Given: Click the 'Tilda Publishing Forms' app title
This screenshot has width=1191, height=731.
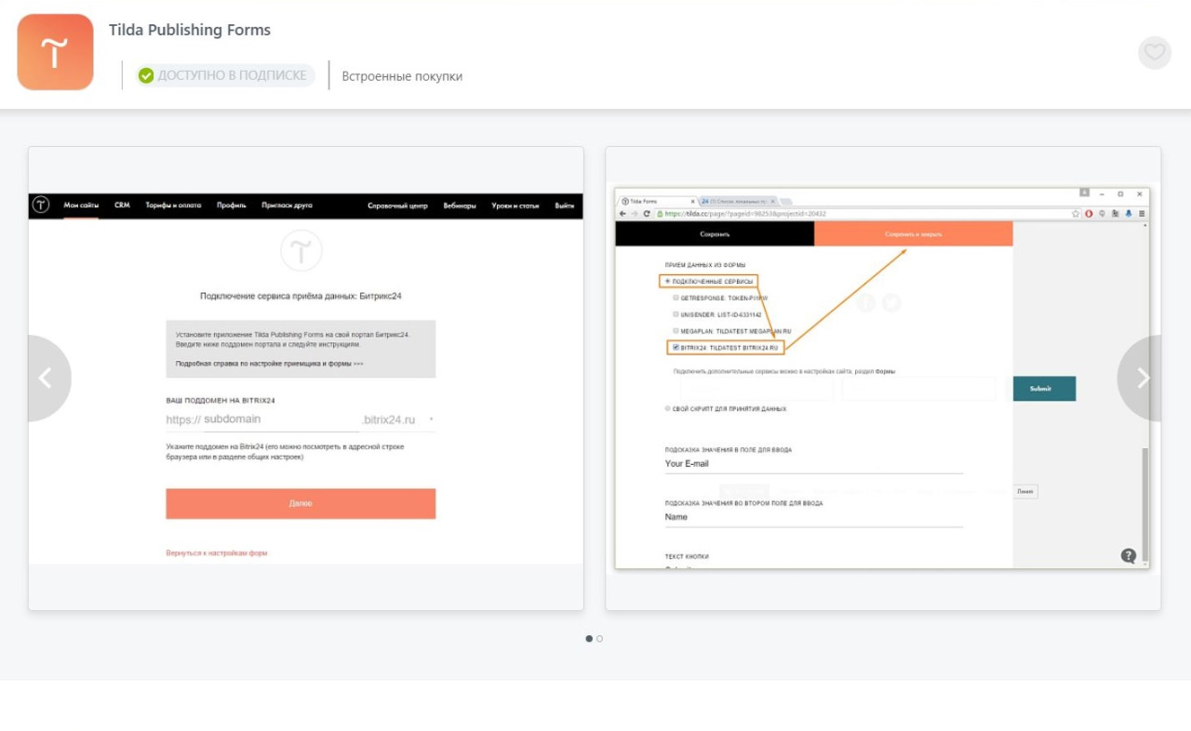Looking at the screenshot, I should [x=190, y=30].
